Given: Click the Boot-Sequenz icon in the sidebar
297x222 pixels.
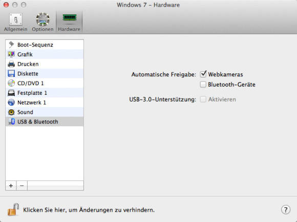Looking at the screenshot, I should [11, 45].
